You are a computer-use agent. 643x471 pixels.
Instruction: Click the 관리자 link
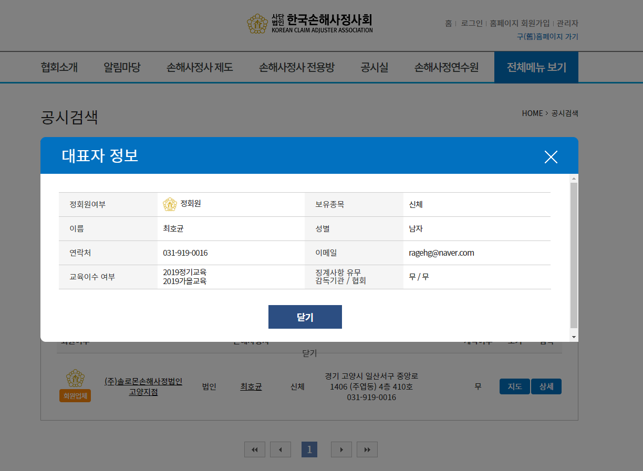(x=567, y=23)
